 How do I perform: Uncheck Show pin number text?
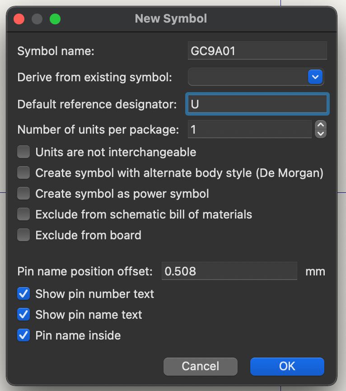click(x=23, y=294)
